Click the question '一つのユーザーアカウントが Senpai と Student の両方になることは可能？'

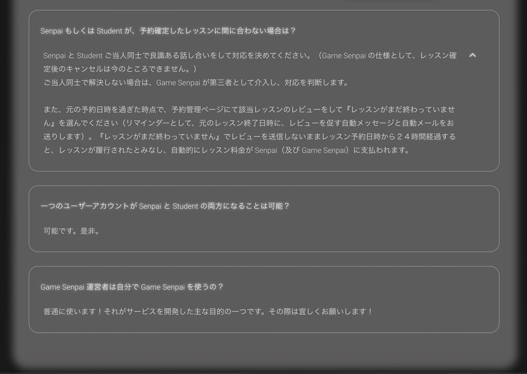[165, 206]
